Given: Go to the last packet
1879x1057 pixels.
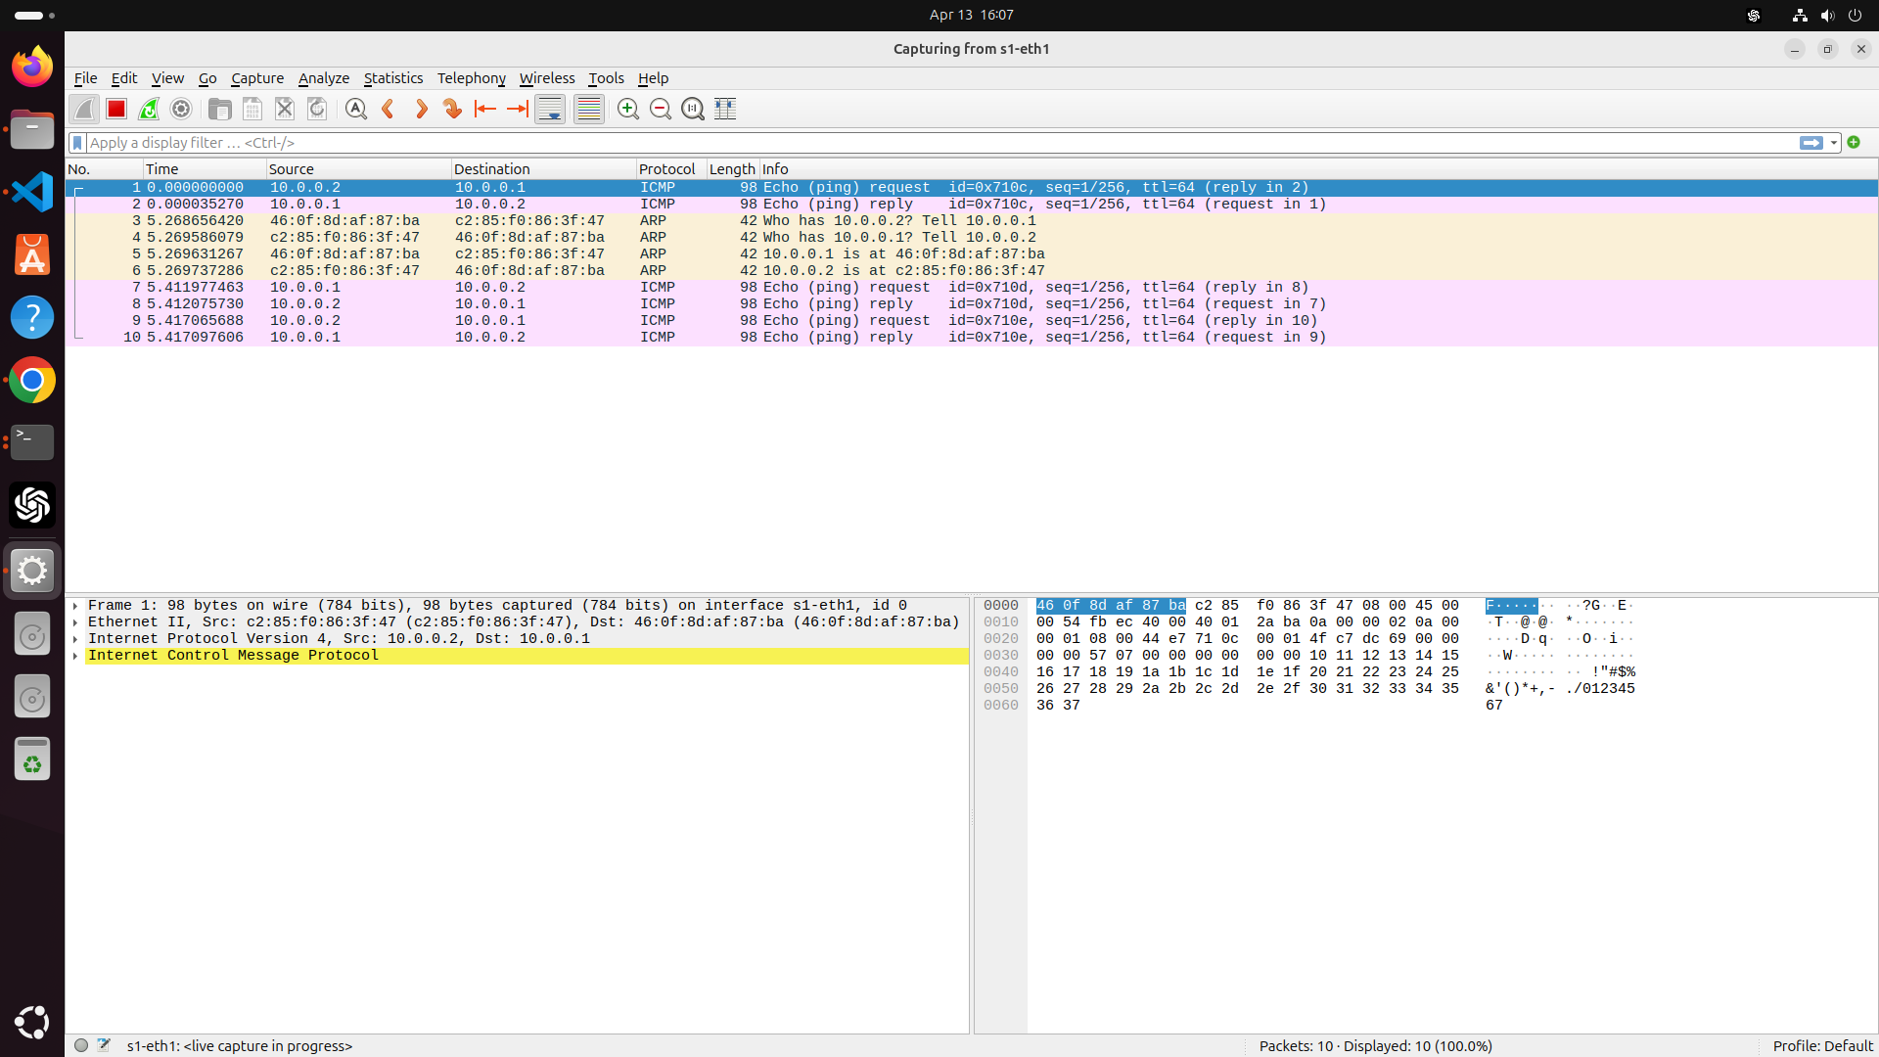Looking at the screenshot, I should pos(517,109).
